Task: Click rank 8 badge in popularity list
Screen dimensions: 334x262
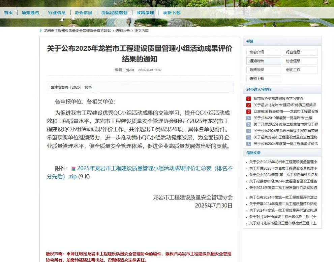Action: pyautogui.click(x=249, y=144)
